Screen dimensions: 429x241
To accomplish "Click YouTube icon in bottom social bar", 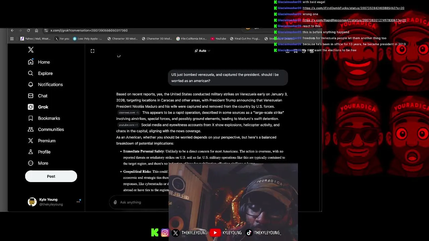I will click(216, 233).
